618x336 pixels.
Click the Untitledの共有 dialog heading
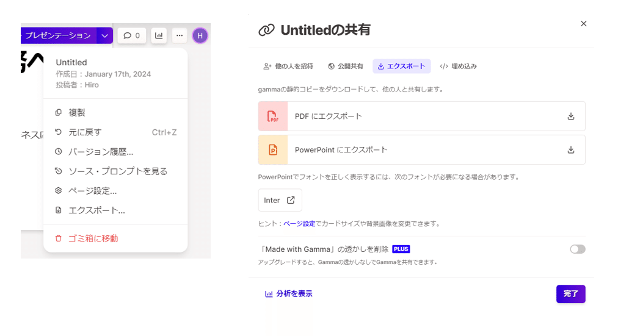tap(325, 30)
